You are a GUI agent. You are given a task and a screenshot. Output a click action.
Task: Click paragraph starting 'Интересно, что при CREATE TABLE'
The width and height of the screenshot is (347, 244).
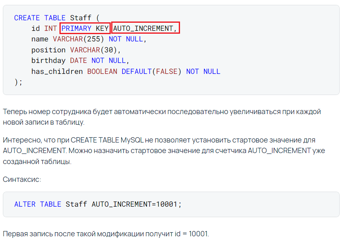(164, 151)
